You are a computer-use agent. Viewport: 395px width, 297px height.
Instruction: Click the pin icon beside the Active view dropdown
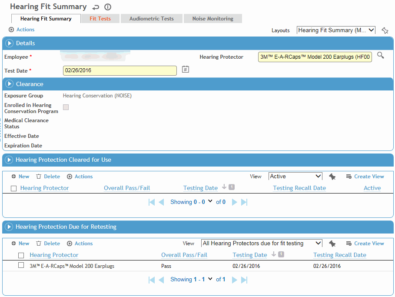point(332,177)
